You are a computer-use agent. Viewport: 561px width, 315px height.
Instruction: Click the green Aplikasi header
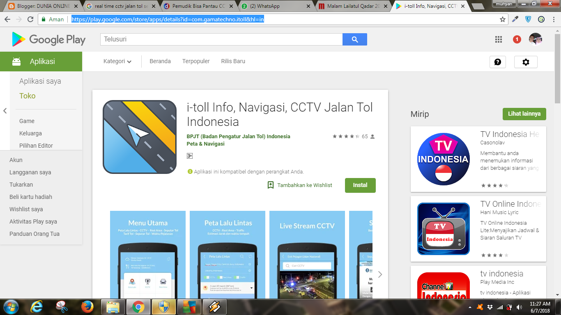[41, 62]
